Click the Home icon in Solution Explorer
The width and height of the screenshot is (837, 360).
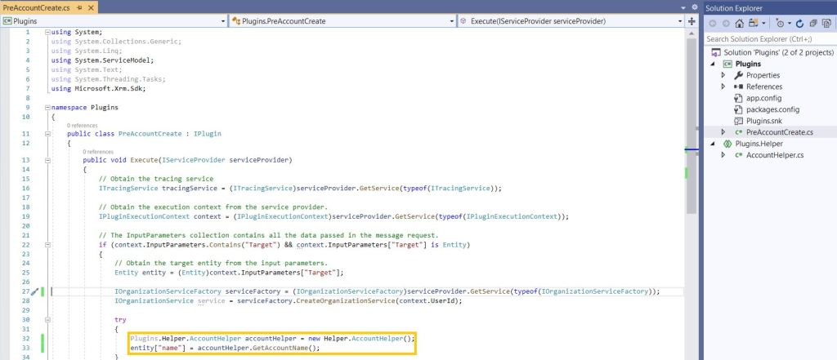click(739, 23)
